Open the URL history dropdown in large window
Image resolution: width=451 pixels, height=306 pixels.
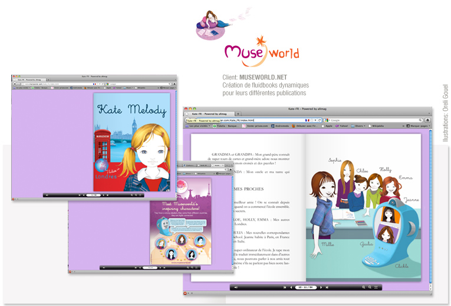pos(315,120)
